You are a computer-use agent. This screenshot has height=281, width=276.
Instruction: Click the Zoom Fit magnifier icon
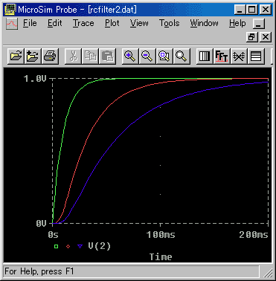[182, 56]
